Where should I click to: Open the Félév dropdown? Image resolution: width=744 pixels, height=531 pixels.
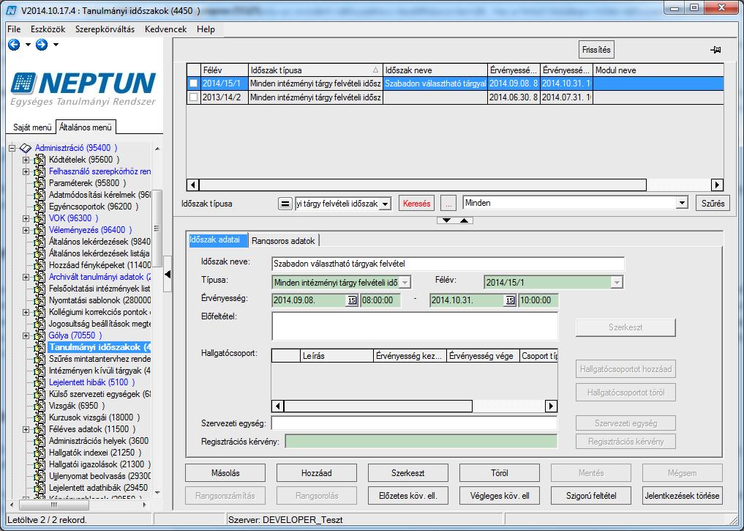pos(617,283)
